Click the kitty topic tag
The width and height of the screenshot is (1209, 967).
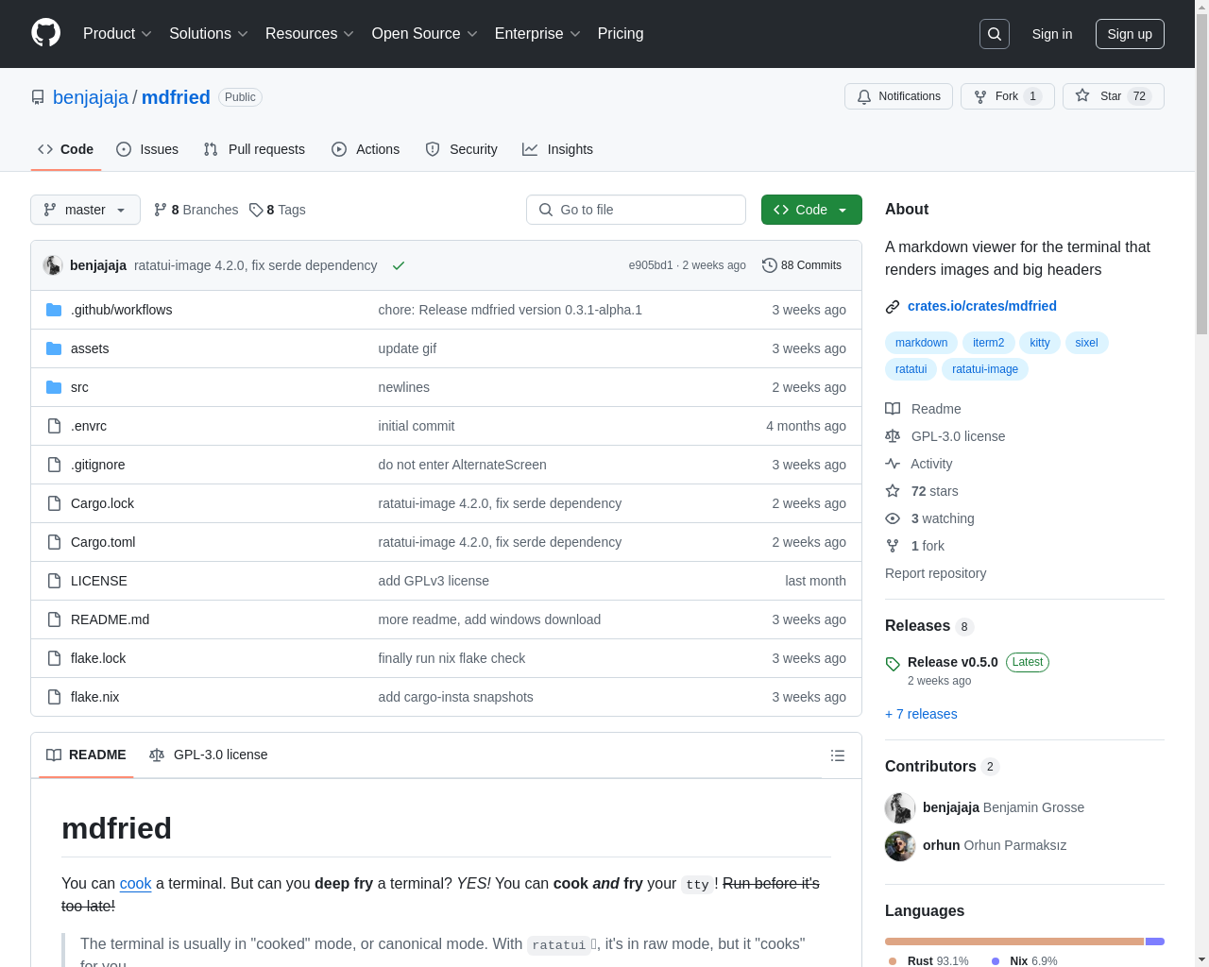1040,343
